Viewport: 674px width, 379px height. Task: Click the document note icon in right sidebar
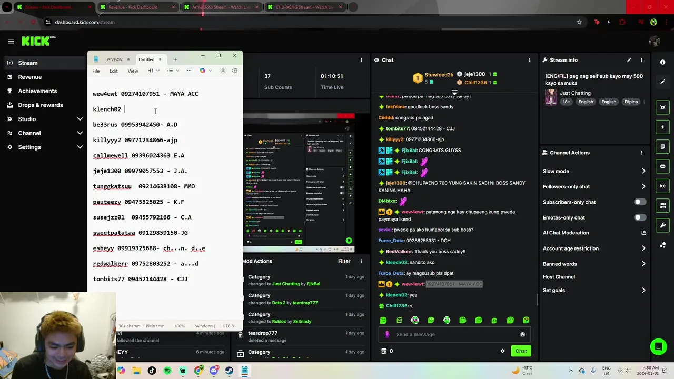663,147
